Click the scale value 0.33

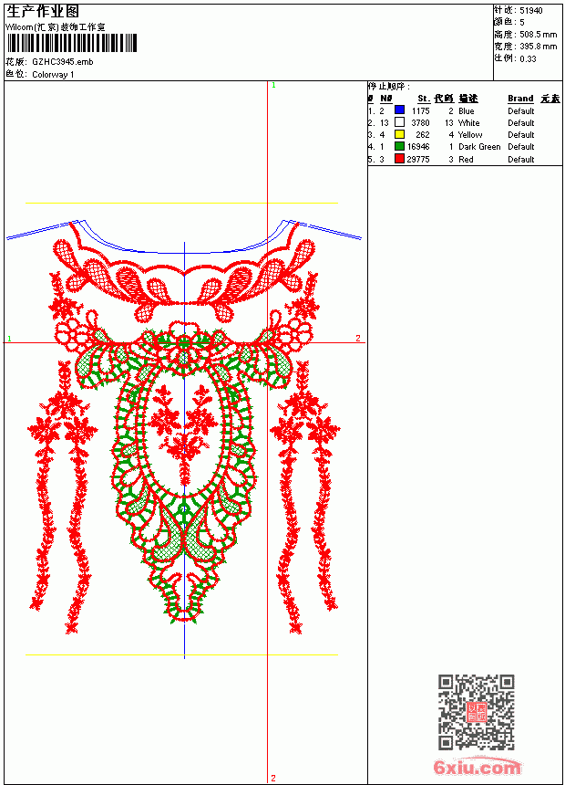click(x=528, y=59)
